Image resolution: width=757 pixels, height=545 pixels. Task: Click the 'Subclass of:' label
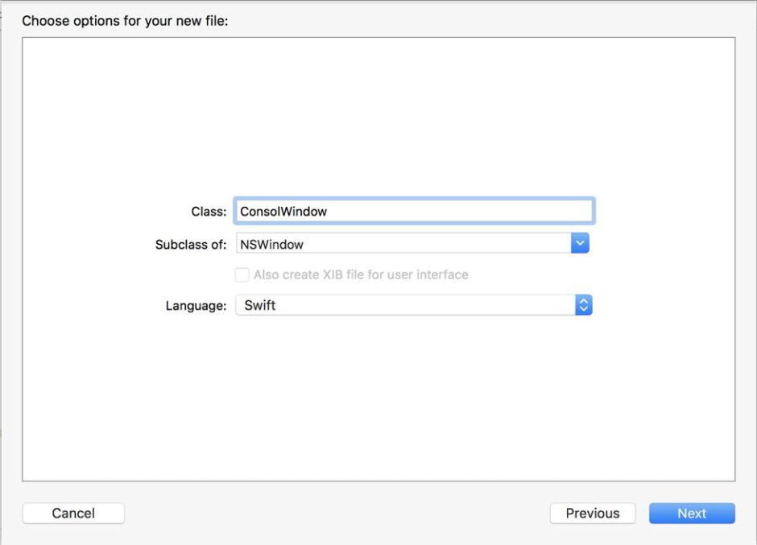190,244
